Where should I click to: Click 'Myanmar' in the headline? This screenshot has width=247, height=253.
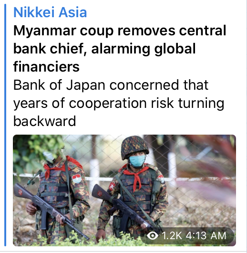point(45,31)
